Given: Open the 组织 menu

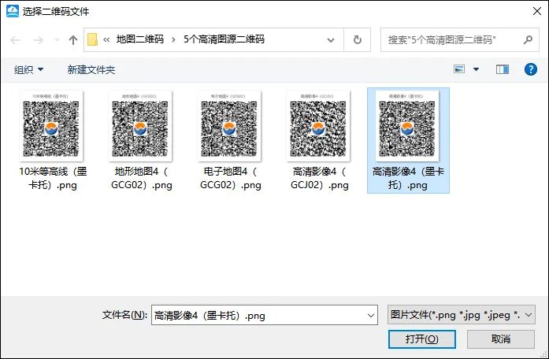Looking at the screenshot, I should [28, 69].
